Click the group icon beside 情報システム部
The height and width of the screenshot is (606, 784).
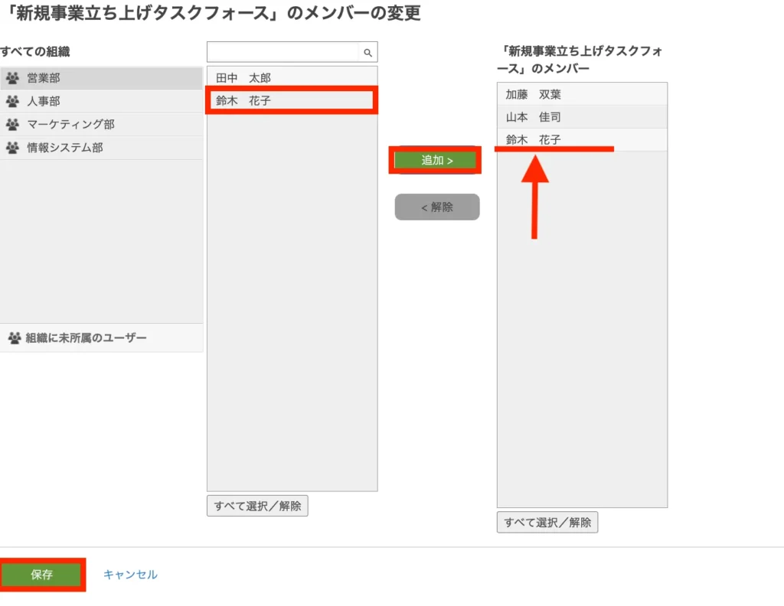tap(12, 148)
